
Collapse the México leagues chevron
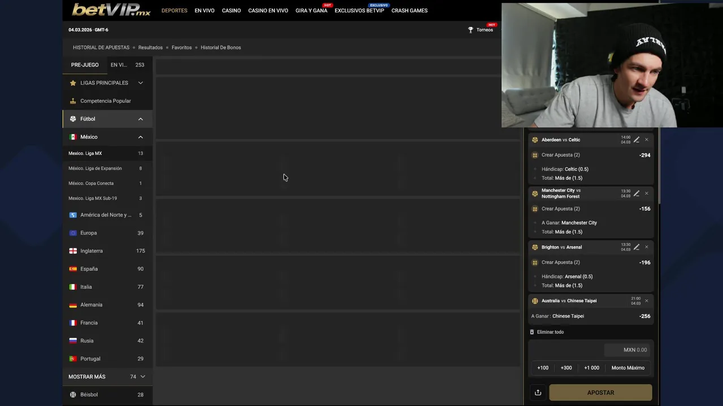(x=141, y=137)
